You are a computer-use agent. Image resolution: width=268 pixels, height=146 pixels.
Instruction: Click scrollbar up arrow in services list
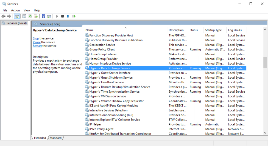click(x=265, y=29)
